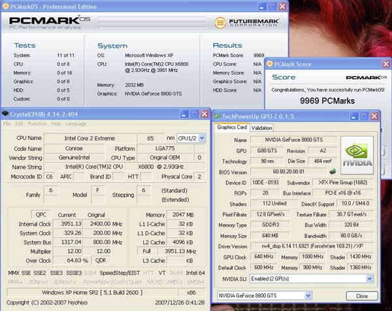Screen dimensions: 392x311
Task: Click the System Clock value 329.26
Action: [x=67, y=233]
